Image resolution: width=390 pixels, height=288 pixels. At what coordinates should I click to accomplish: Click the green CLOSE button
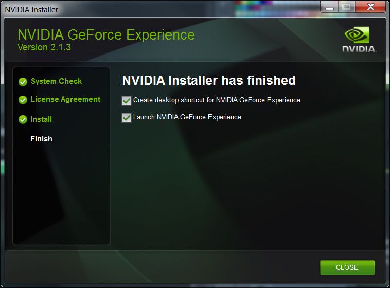coord(347,267)
